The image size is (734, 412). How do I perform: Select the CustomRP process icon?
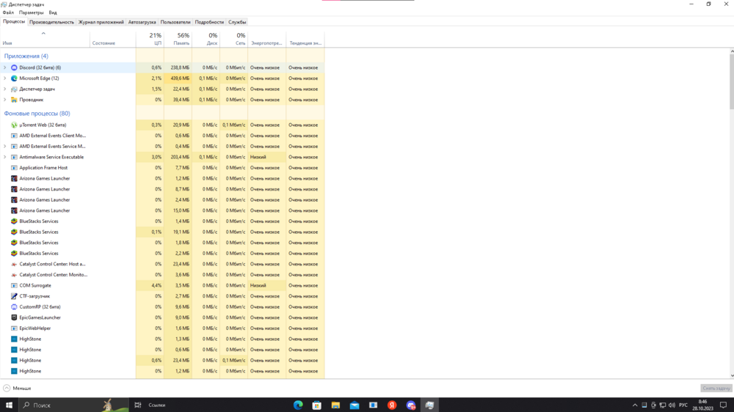(14, 307)
